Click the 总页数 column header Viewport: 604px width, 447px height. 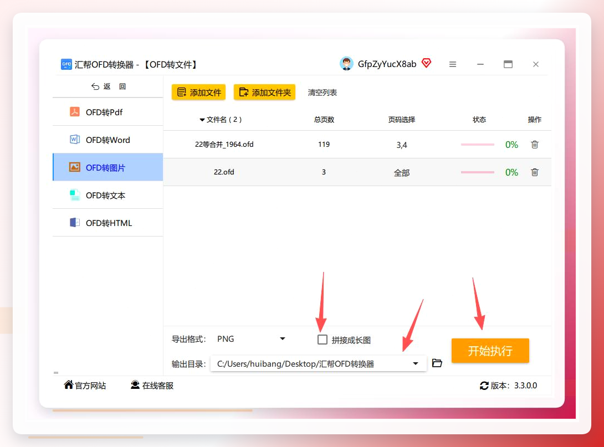(324, 120)
